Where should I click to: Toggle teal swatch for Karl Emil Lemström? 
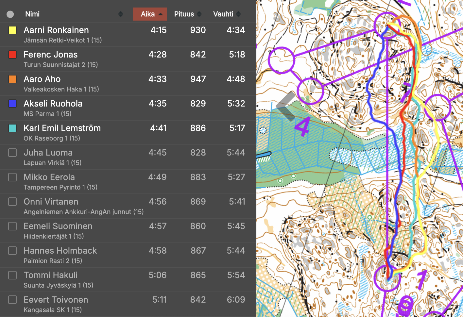click(12, 128)
